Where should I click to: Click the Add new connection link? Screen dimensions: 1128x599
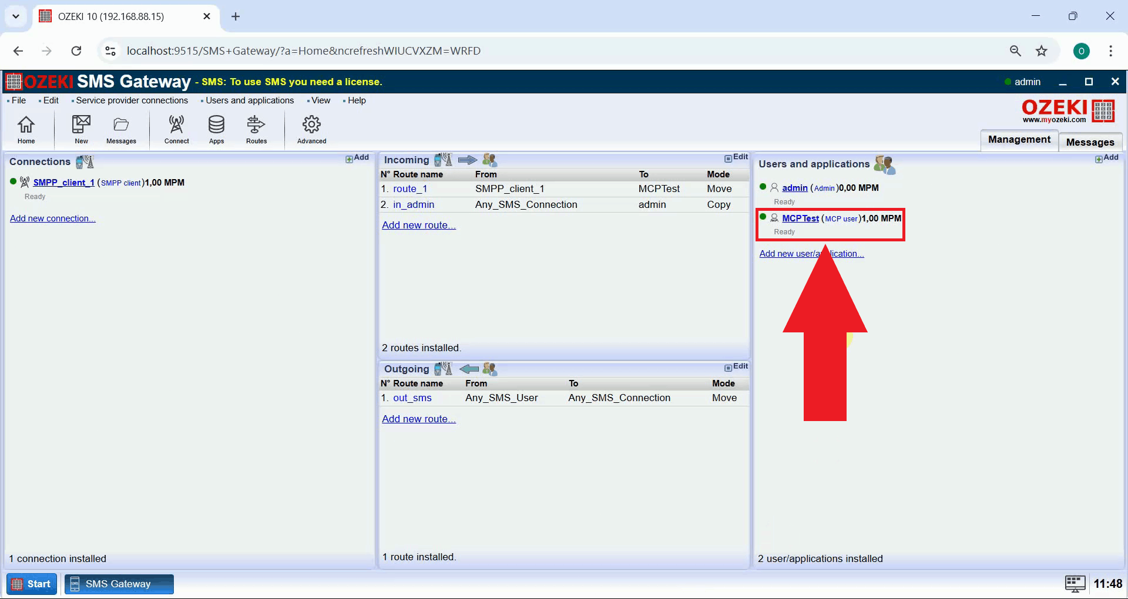[x=53, y=218]
